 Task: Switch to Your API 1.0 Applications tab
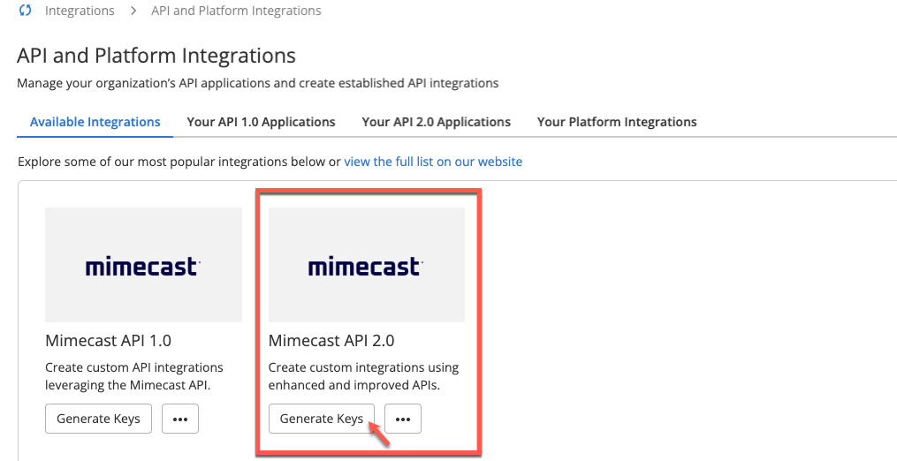click(261, 122)
